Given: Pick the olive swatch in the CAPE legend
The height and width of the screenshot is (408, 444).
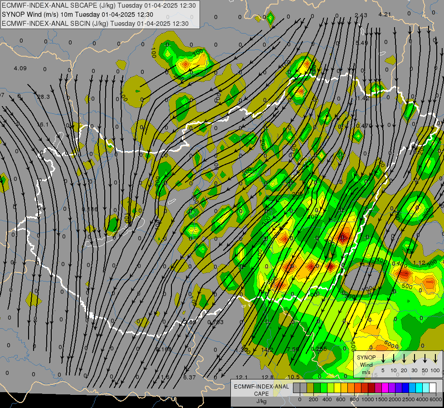Looking at the screenshot, I should coord(310,388).
